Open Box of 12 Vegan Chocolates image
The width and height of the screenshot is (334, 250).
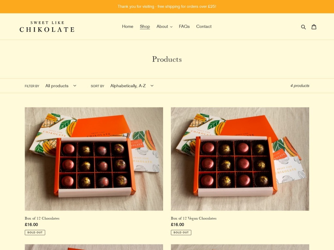(x=240, y=159)
